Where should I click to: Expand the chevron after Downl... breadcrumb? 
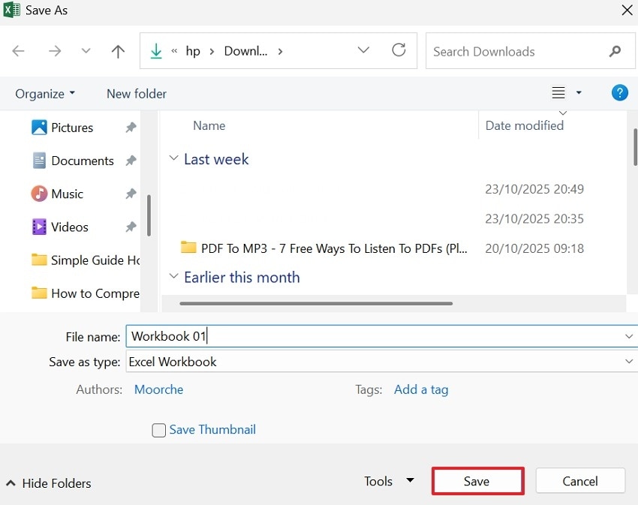[280, 52]
